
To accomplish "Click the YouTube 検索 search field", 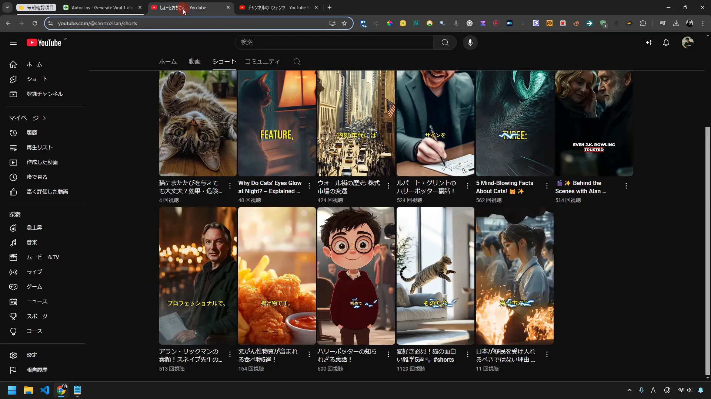I will [x=334, y=42].
